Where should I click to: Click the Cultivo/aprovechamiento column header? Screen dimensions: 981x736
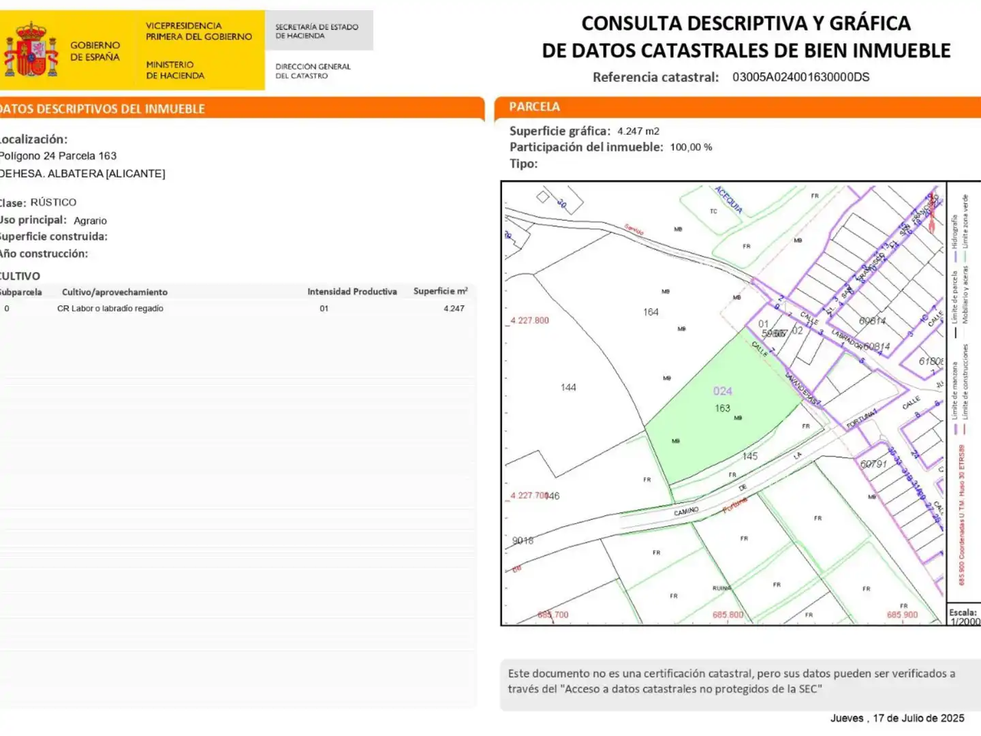point(114,292)
